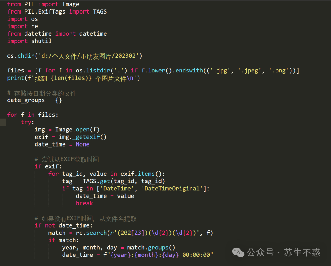This screenshot has height=266, width=331.
Task: Select the '.png' extension string
Action: (279, 71)
